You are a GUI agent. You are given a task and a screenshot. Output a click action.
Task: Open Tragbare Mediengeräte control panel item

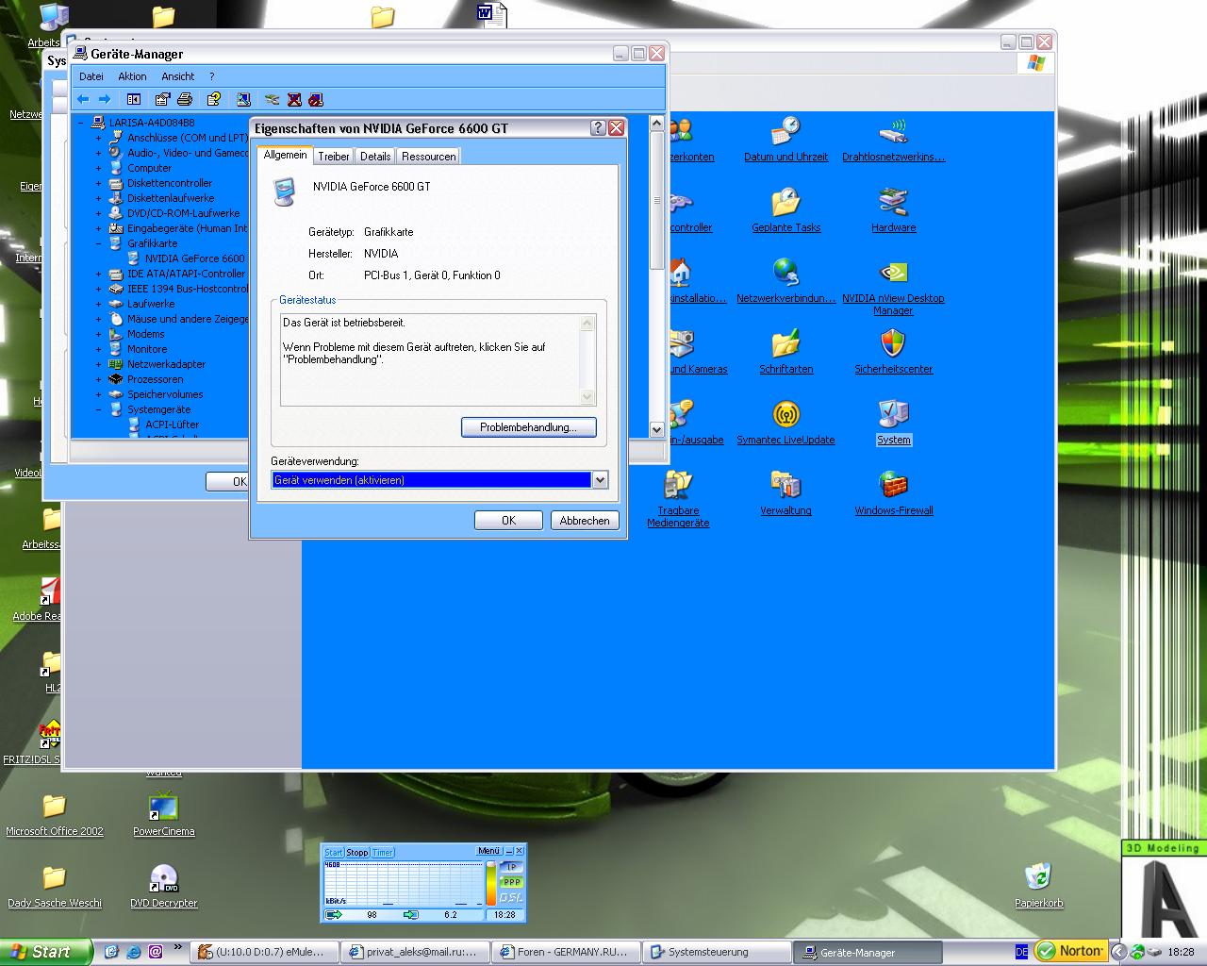(x=678, y=499)
